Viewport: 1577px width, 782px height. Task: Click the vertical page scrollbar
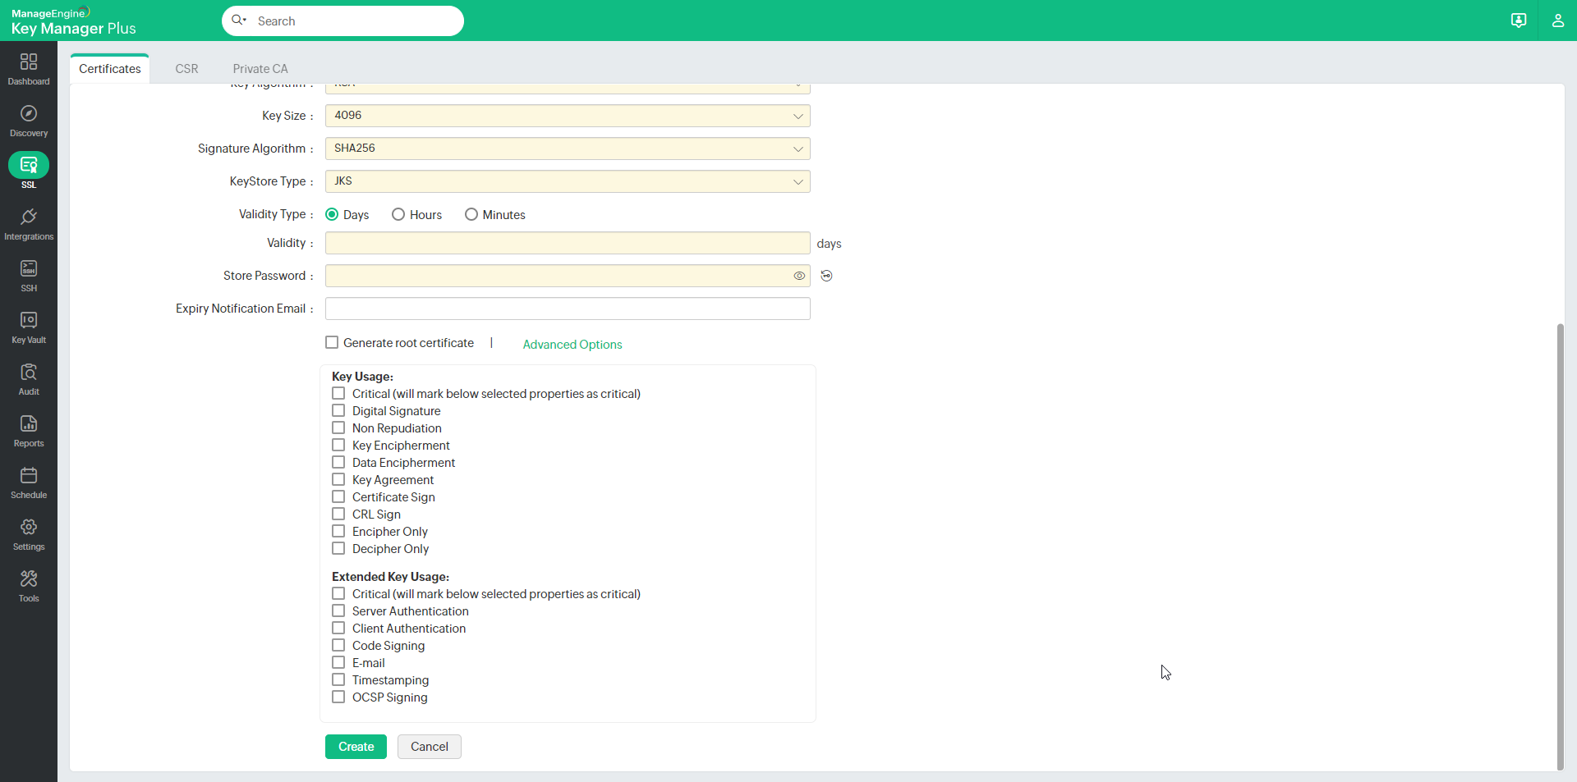coord(1560,546)
